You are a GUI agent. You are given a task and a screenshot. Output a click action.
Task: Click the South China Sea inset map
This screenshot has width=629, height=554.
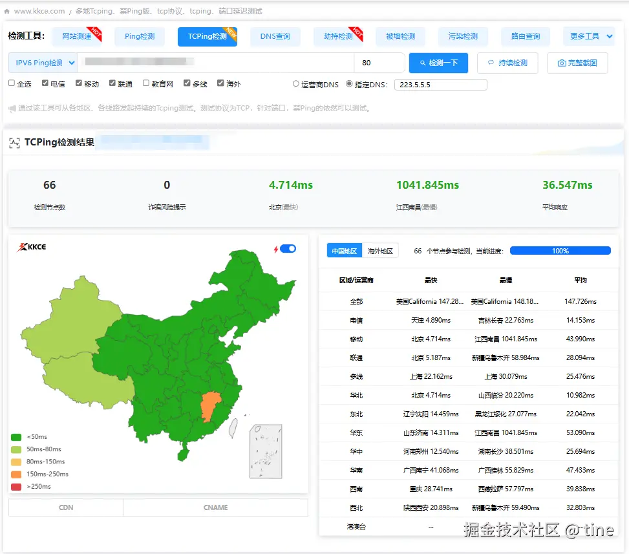click(266, 451)
